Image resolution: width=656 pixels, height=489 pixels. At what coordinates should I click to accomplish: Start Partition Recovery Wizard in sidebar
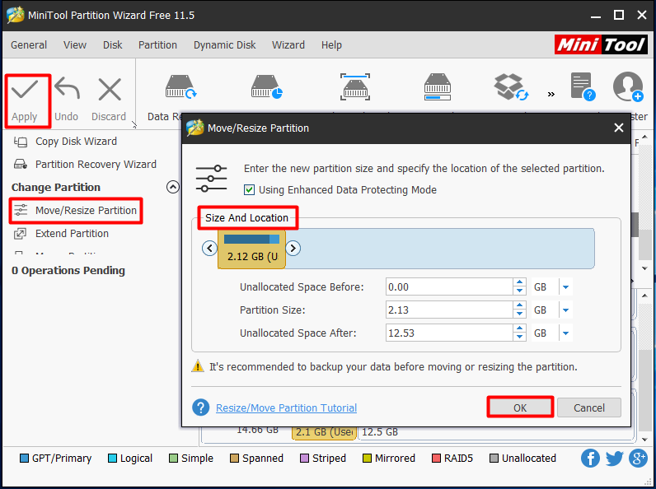(85, 165)
